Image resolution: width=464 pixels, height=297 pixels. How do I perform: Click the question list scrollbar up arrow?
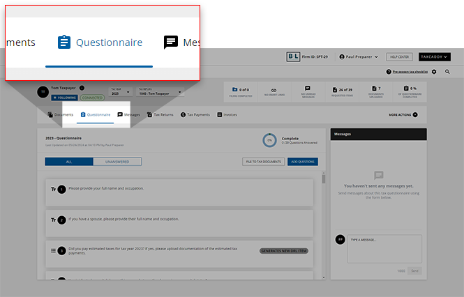pos(324,172)
